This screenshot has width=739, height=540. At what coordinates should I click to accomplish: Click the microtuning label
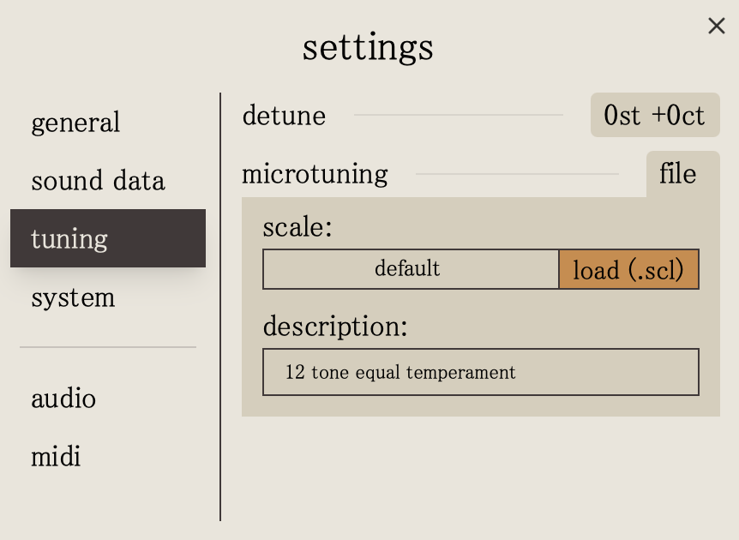pyautogui.click(x=315, y=174)
